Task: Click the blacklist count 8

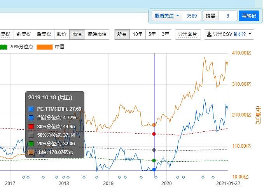Action: (227, 16)
